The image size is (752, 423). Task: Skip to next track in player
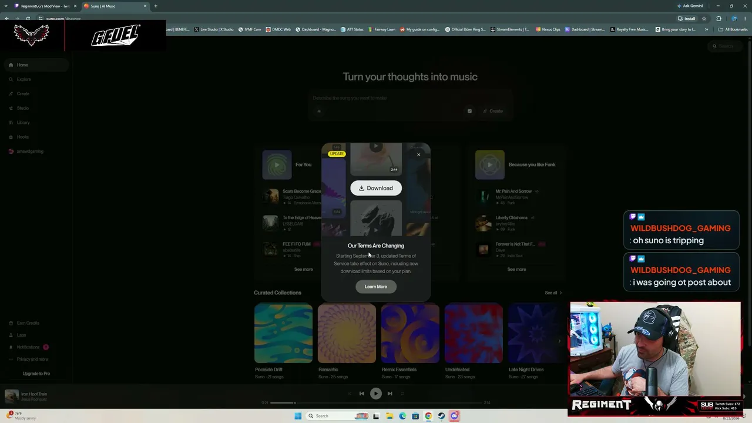[x=390, y=394]
